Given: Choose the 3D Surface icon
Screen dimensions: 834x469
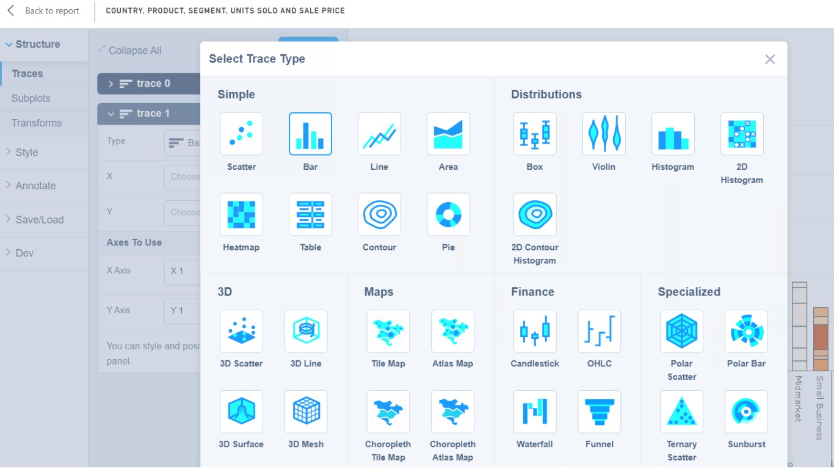Looking at the screenshot, I should (241, 412).
